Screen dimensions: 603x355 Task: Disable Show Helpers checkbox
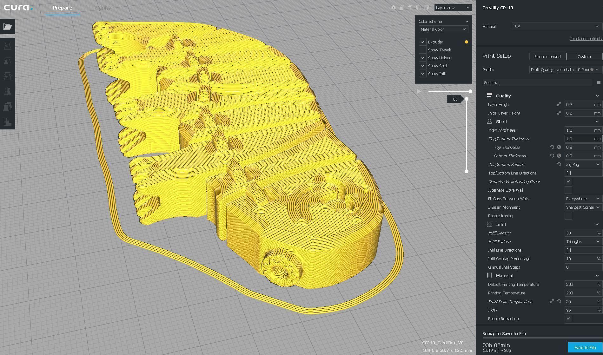click(x=423, y=58)
